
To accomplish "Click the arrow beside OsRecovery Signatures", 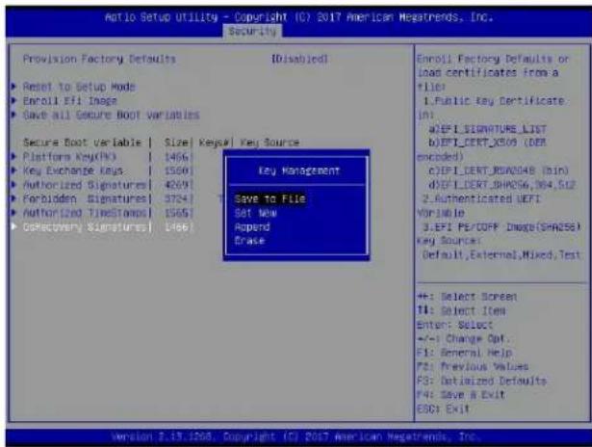I will 14,226.
